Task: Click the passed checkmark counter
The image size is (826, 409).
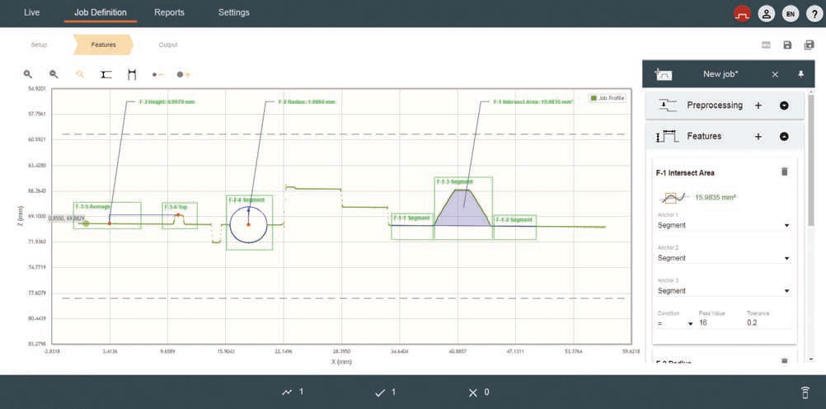Action: point(385,393)
